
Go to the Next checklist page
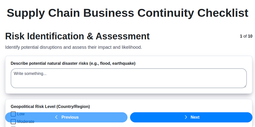pyautogui.click(x=191, y=117)
